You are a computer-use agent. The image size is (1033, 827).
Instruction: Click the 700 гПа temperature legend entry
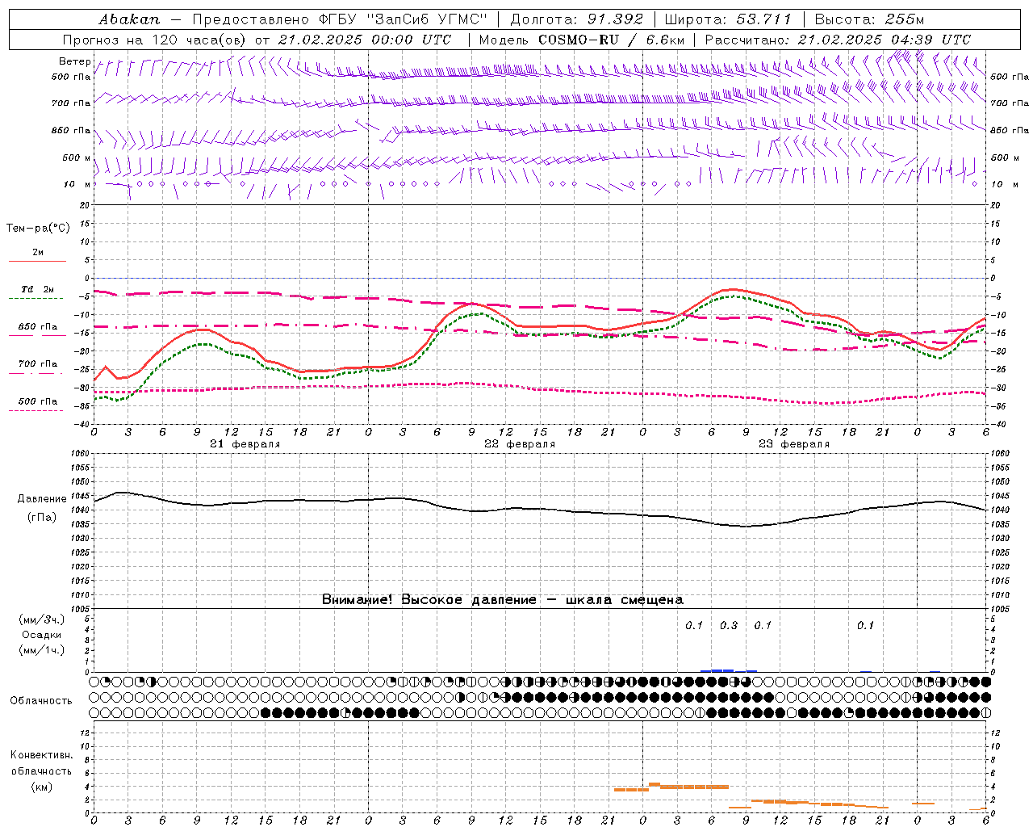click(38, 364)
